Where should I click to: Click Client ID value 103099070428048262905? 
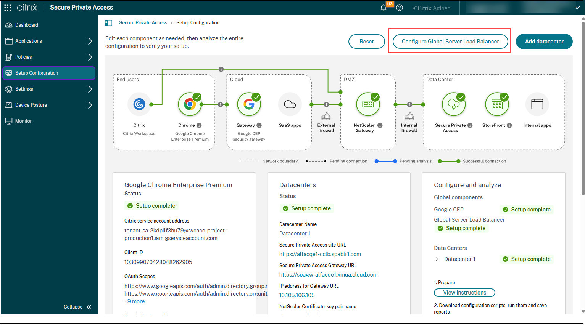tap(158, 262)
